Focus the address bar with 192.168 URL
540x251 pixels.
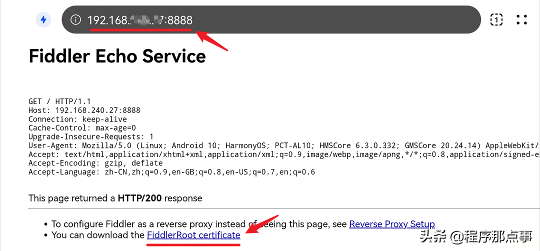point(271,19)
